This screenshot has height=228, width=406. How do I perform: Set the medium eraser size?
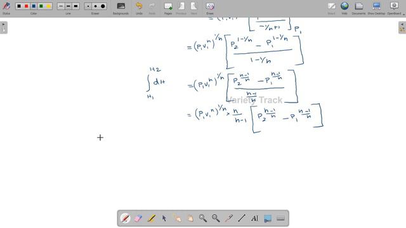(x=96, y=6)
